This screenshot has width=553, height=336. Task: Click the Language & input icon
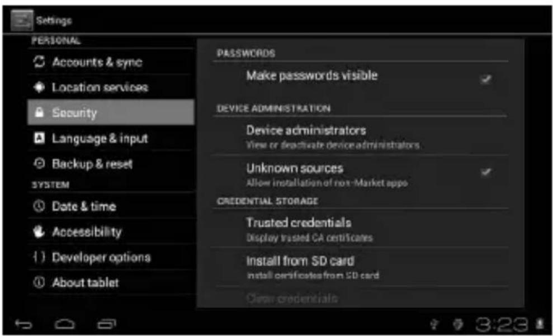click(x=39, y=138)
